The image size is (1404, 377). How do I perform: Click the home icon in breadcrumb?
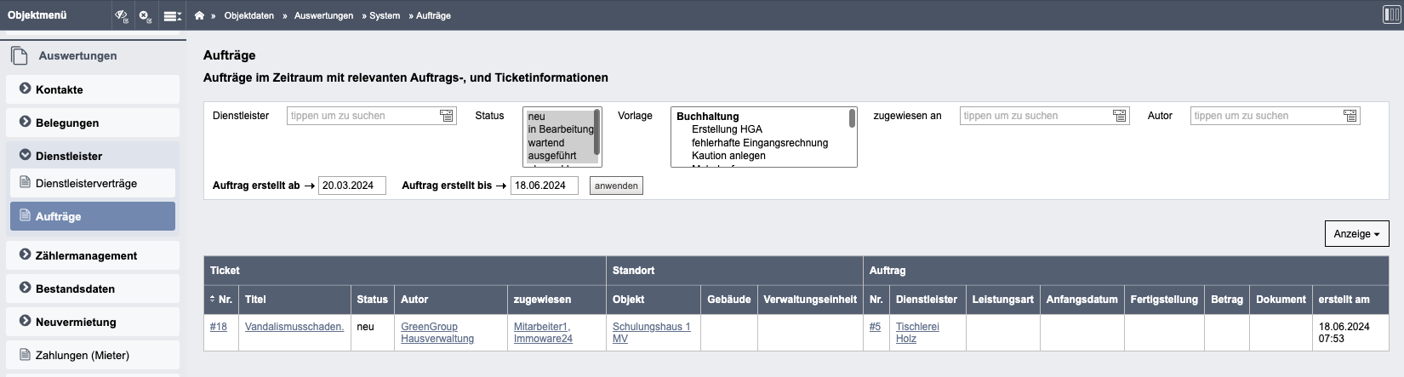(x=199, y=15)
